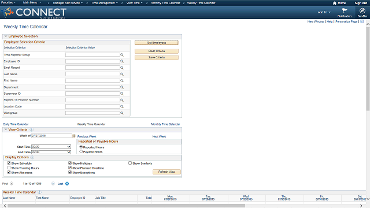This screenshot has width=370, height=208.
Task: Open calendar picker for Week of
Action: pyautogui.click(x=74, y=136)
